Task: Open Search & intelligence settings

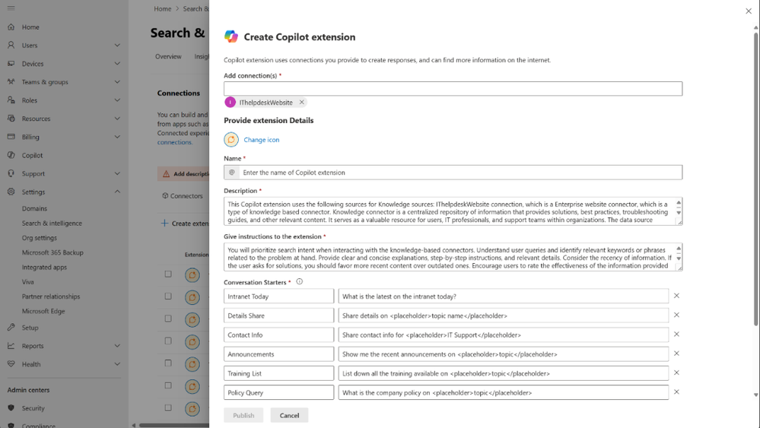Action: coord(52,224)
